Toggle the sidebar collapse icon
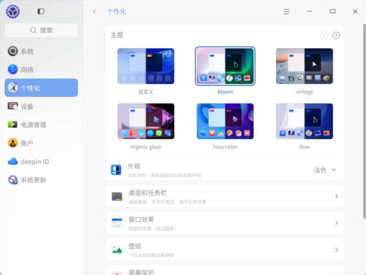The image size is (366, 275). [x=41, y=11]
